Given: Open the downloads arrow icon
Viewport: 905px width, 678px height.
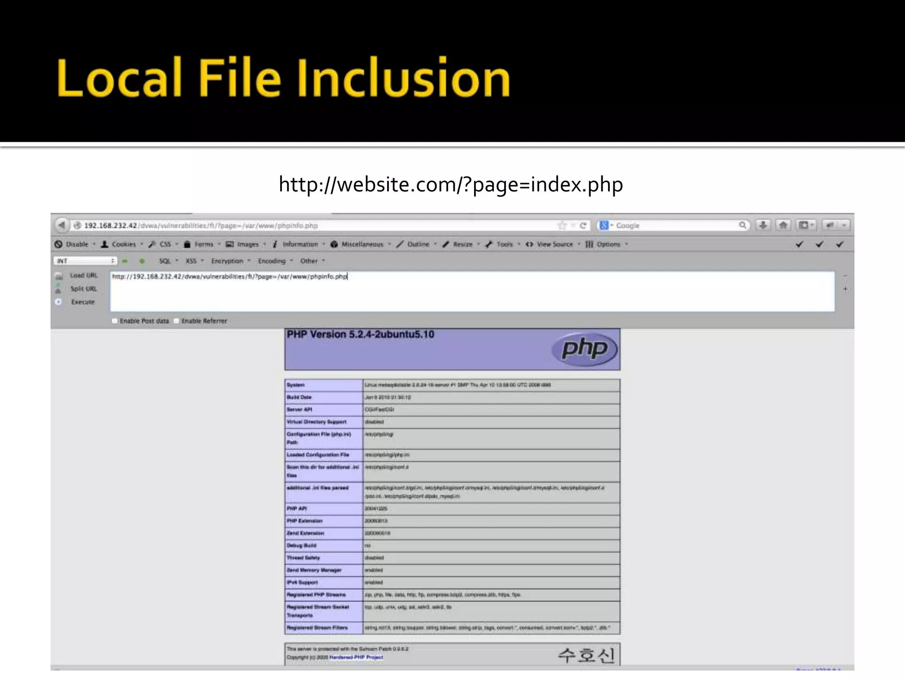Looking at the screenshot, I should tap(763, 225).
